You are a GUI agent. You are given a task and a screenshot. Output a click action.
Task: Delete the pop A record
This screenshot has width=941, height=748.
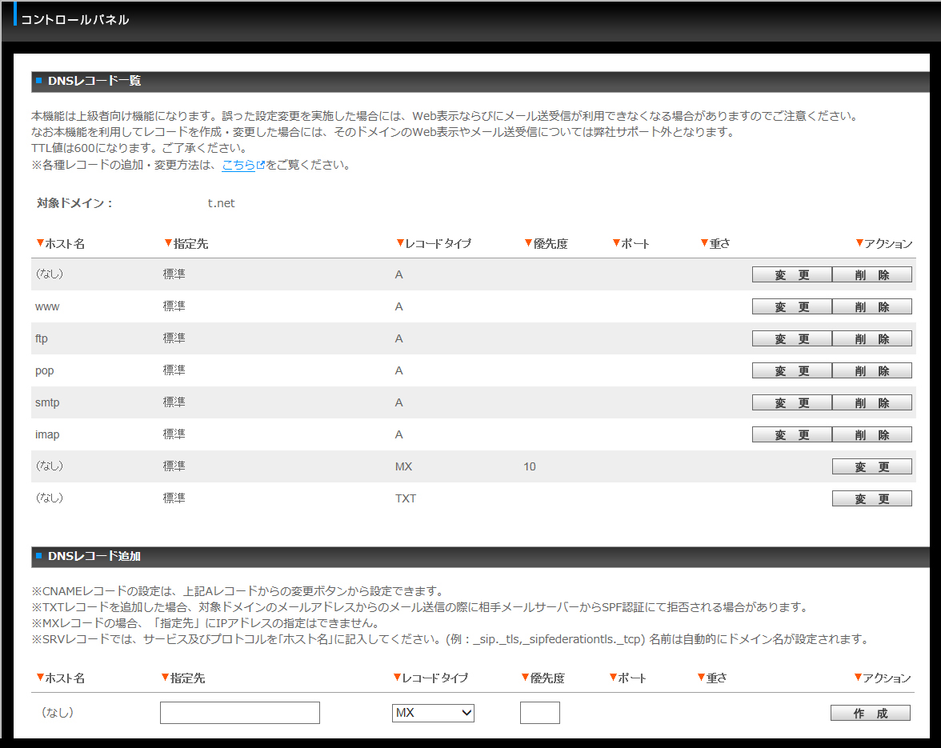click(x=871, y=371)
